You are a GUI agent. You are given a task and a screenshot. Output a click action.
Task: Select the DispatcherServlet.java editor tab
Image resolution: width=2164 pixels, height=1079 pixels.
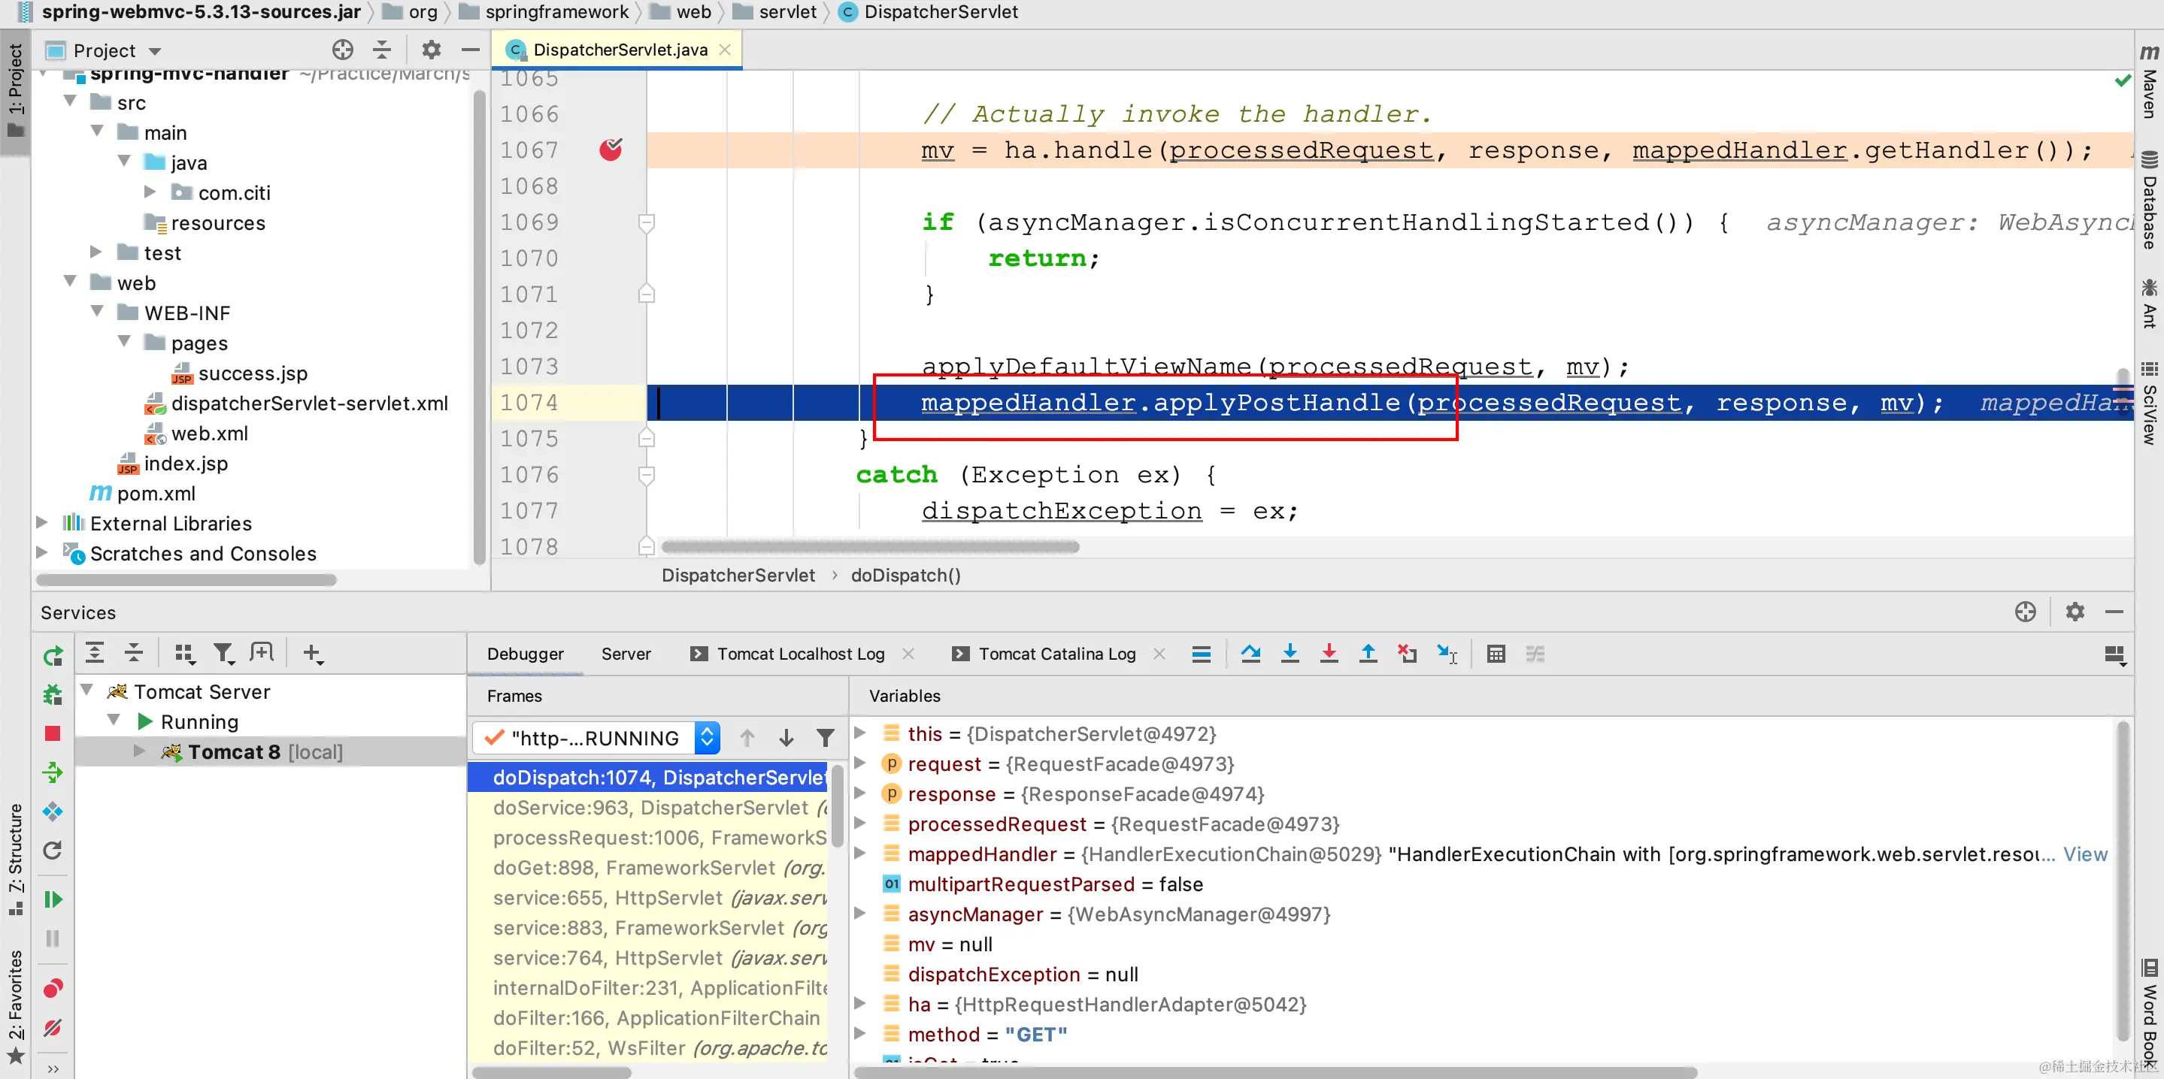tap(619, 50)
